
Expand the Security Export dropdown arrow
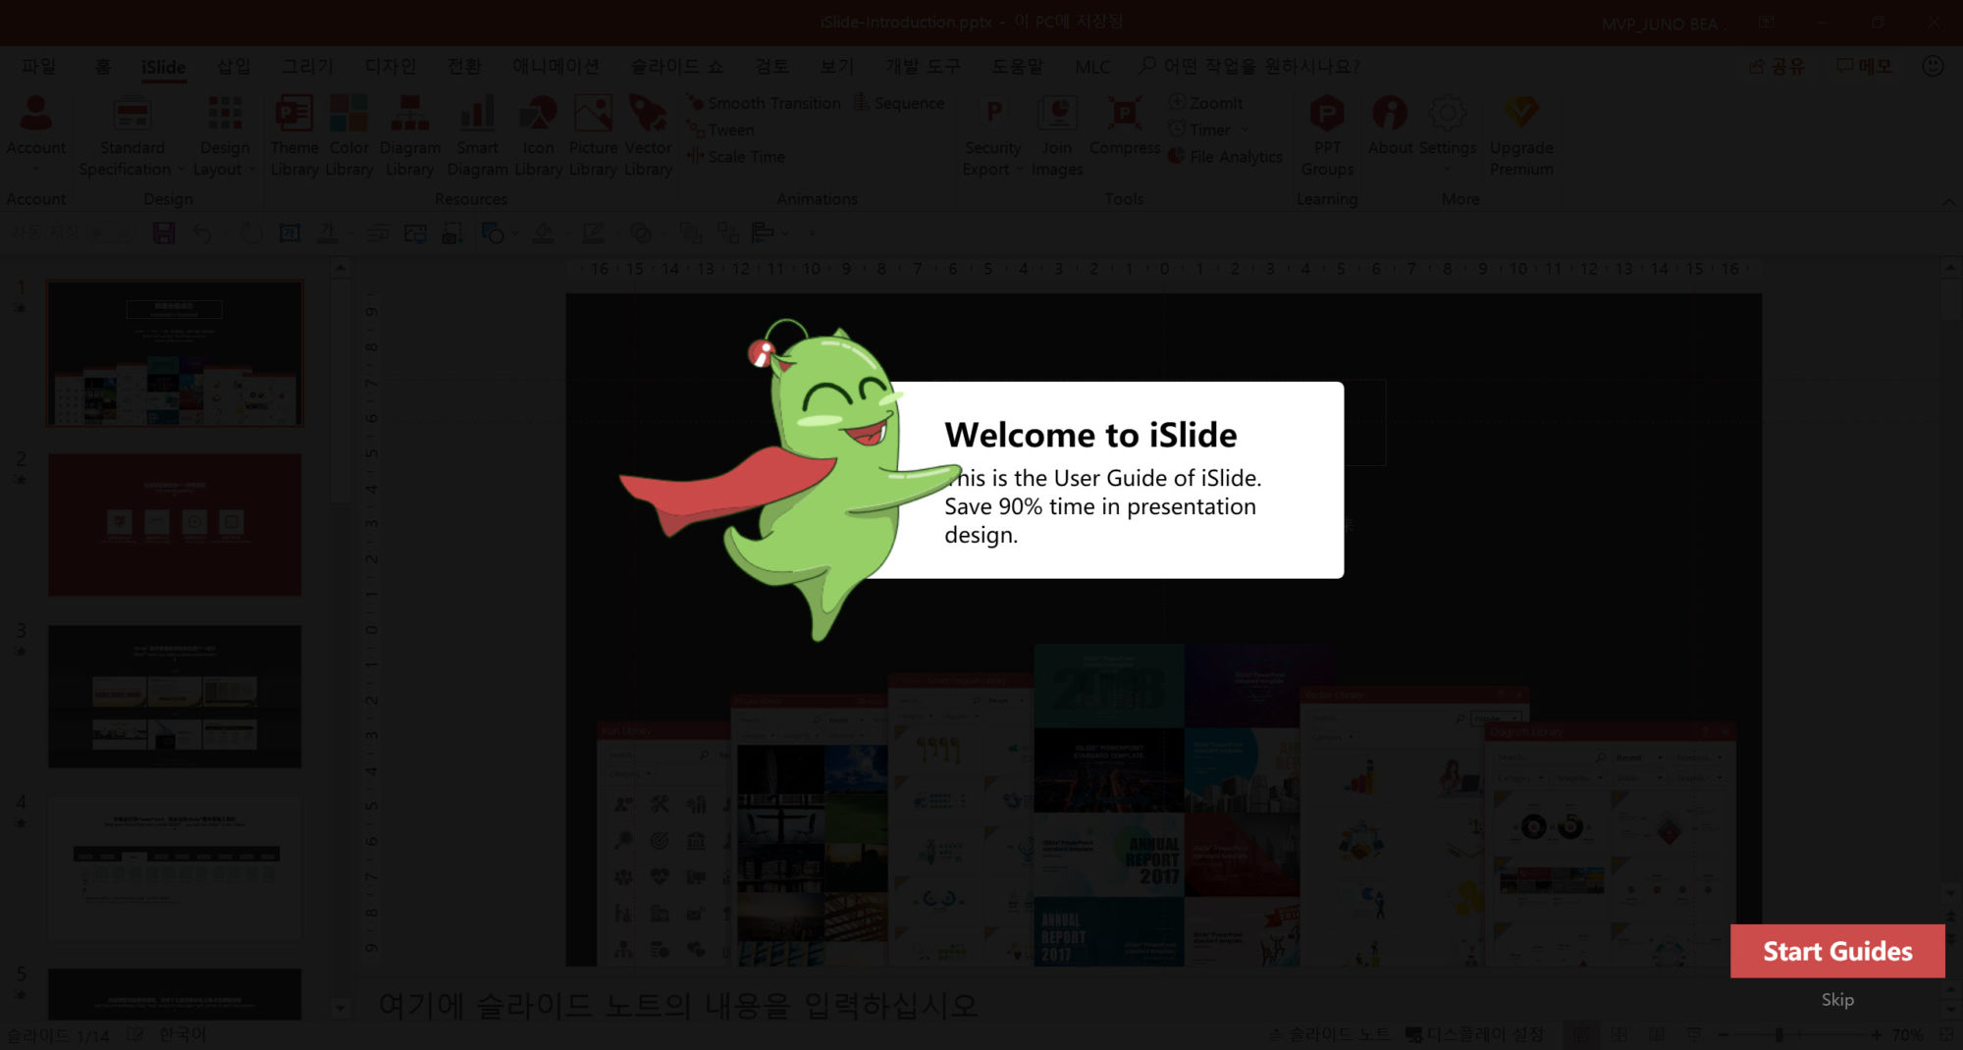point(1020,169)
